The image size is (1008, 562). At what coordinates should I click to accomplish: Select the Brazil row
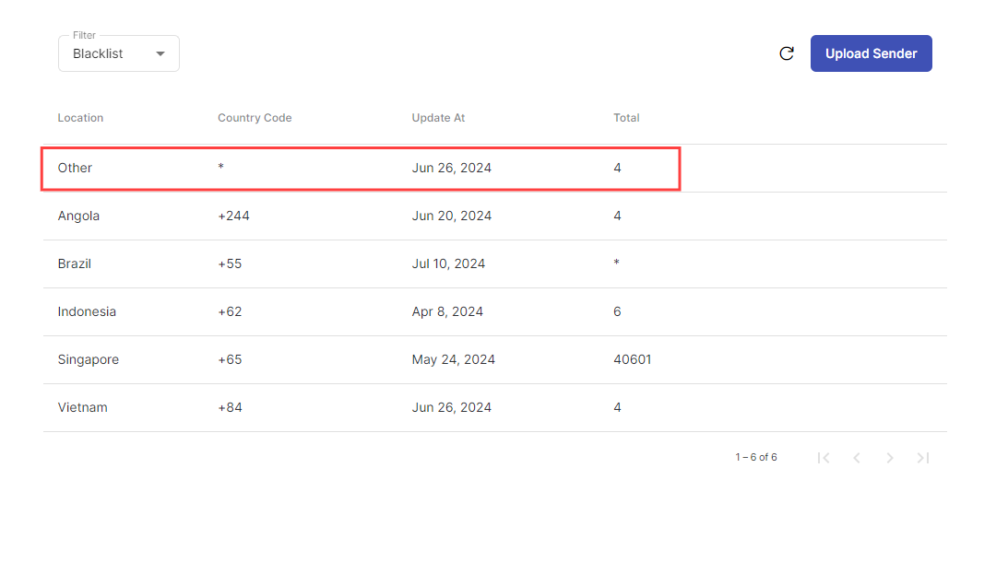click(x=495, y=264)
